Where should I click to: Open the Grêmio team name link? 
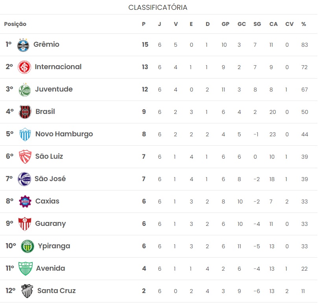click(46, 44)
